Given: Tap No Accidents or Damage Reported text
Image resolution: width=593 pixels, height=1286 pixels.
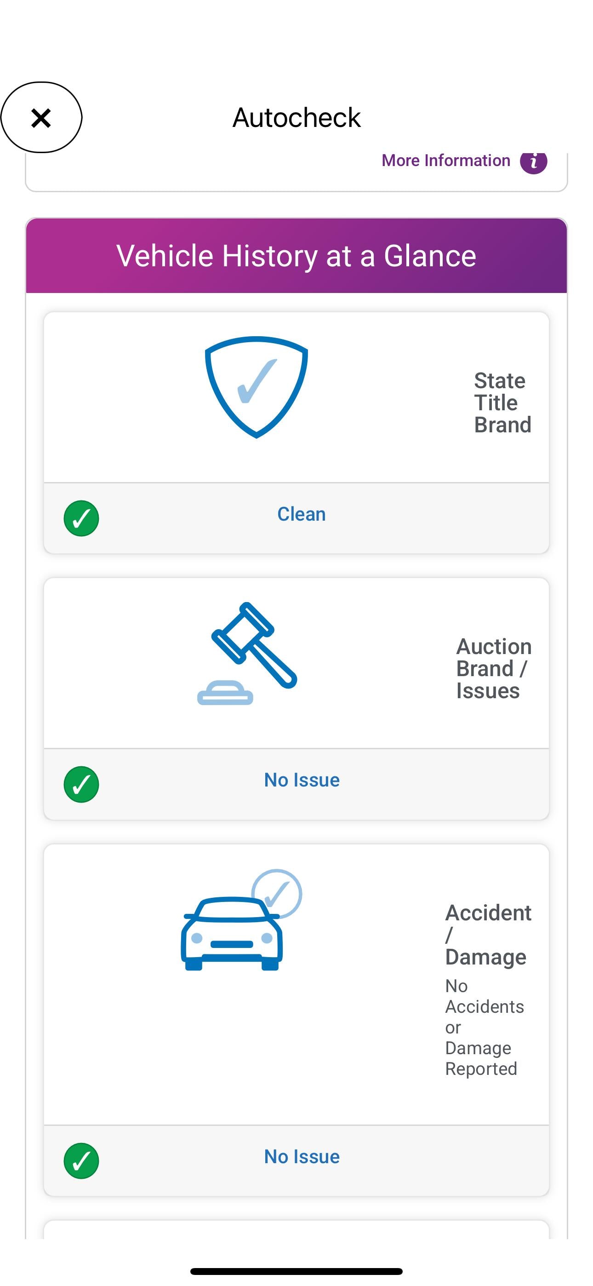Looking at the screenshot, I should [484, 1027].
